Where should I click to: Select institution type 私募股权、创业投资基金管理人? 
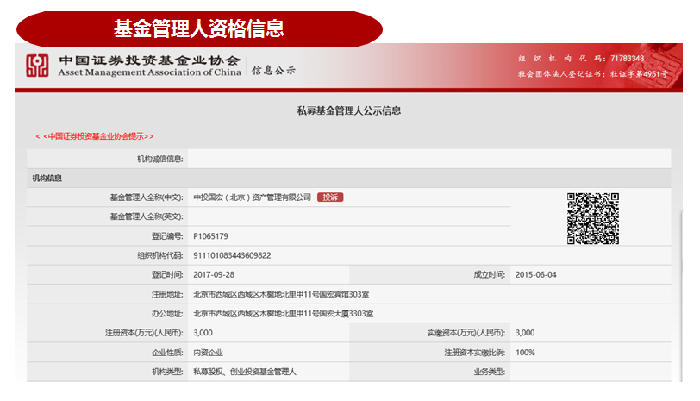(245, 372)
